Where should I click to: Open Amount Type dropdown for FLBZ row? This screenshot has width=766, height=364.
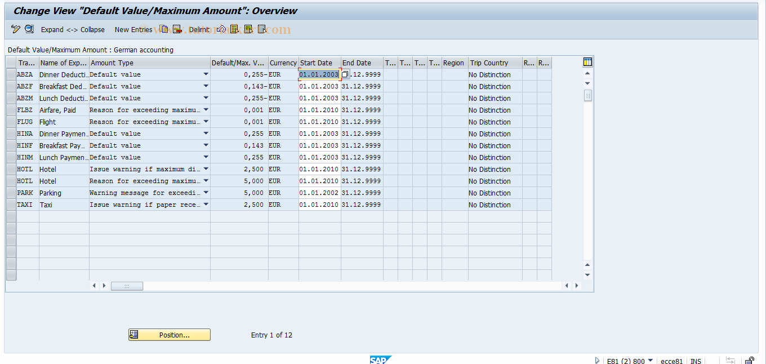(206, 110)
